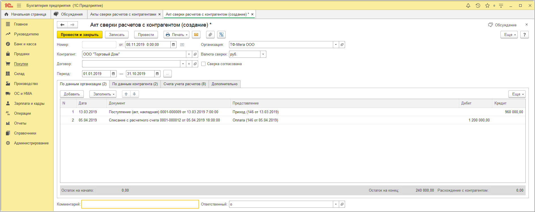Open the notifications bell icon
The height and width of the screenshot is (212, 535).
pos(468,6)
